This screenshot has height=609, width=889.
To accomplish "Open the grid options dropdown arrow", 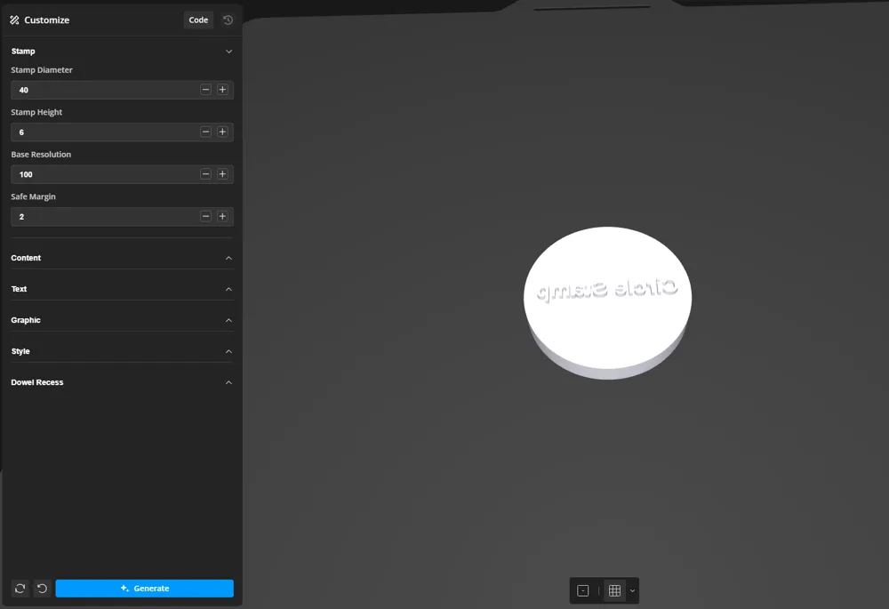I will 632,591.
